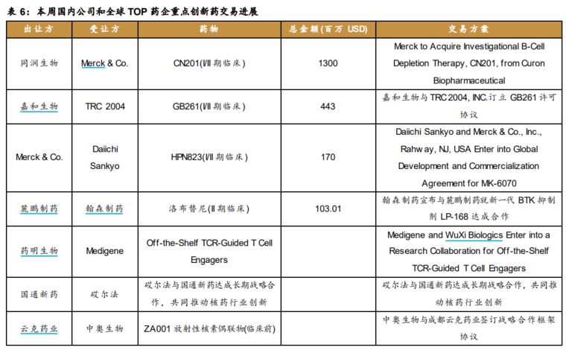Select the BTK 抑制剂 LP-168 deal description
The height and width of the screenshot is (350, 566).
coord(469,209)
